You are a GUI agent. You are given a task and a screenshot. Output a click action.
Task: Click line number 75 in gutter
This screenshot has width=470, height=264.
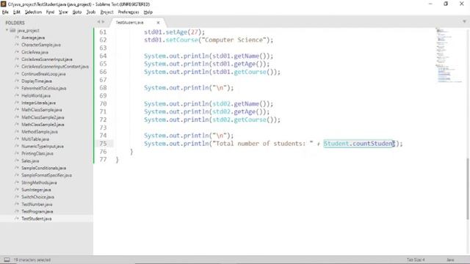(x=103, y=144)
